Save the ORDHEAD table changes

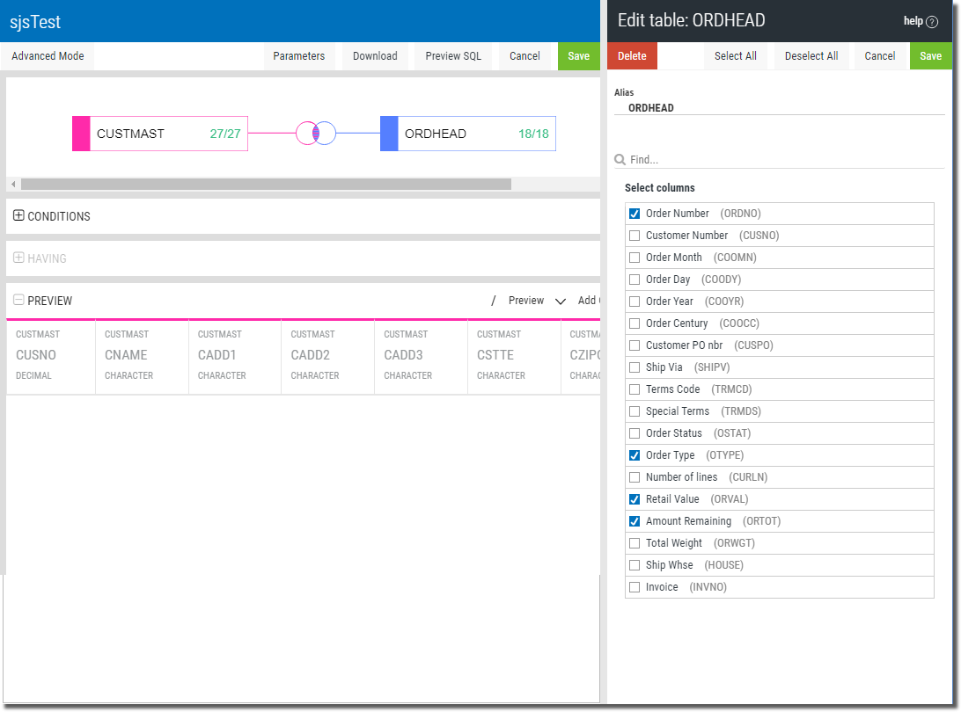930,55
